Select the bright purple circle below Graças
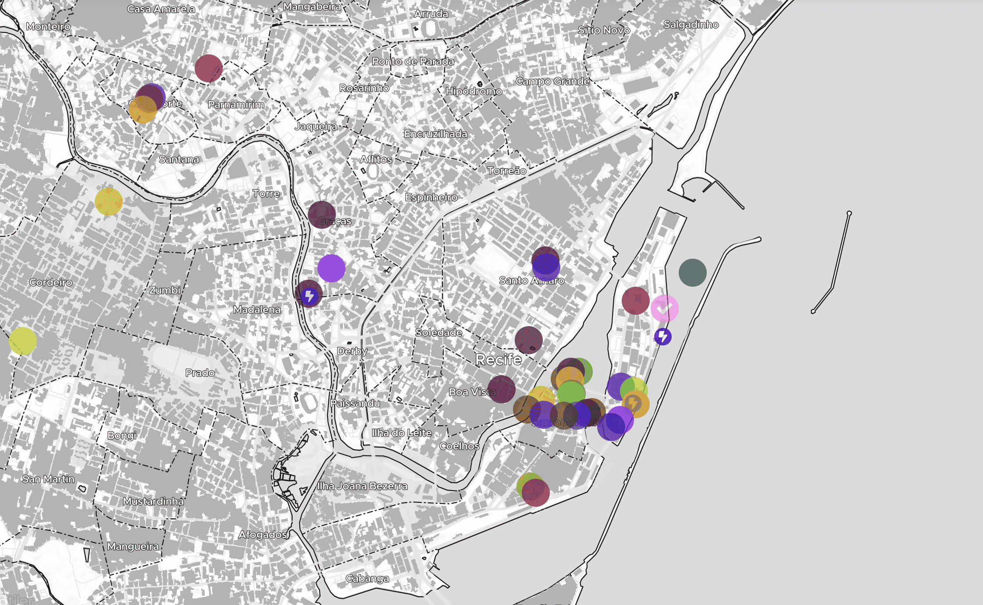 (331, 268)
